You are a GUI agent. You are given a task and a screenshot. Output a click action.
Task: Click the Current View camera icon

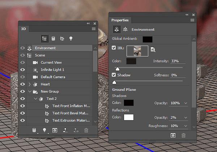(x=35, y=63)
